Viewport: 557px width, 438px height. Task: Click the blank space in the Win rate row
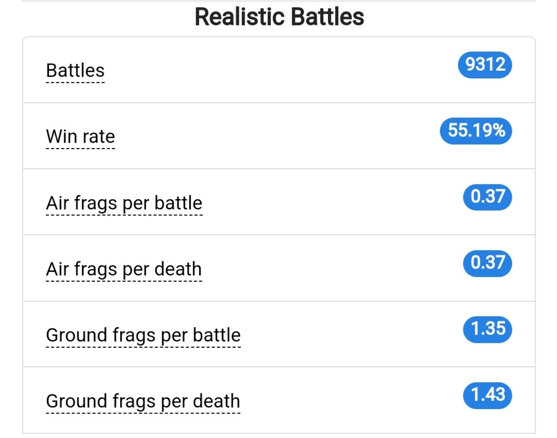point(277,135)
